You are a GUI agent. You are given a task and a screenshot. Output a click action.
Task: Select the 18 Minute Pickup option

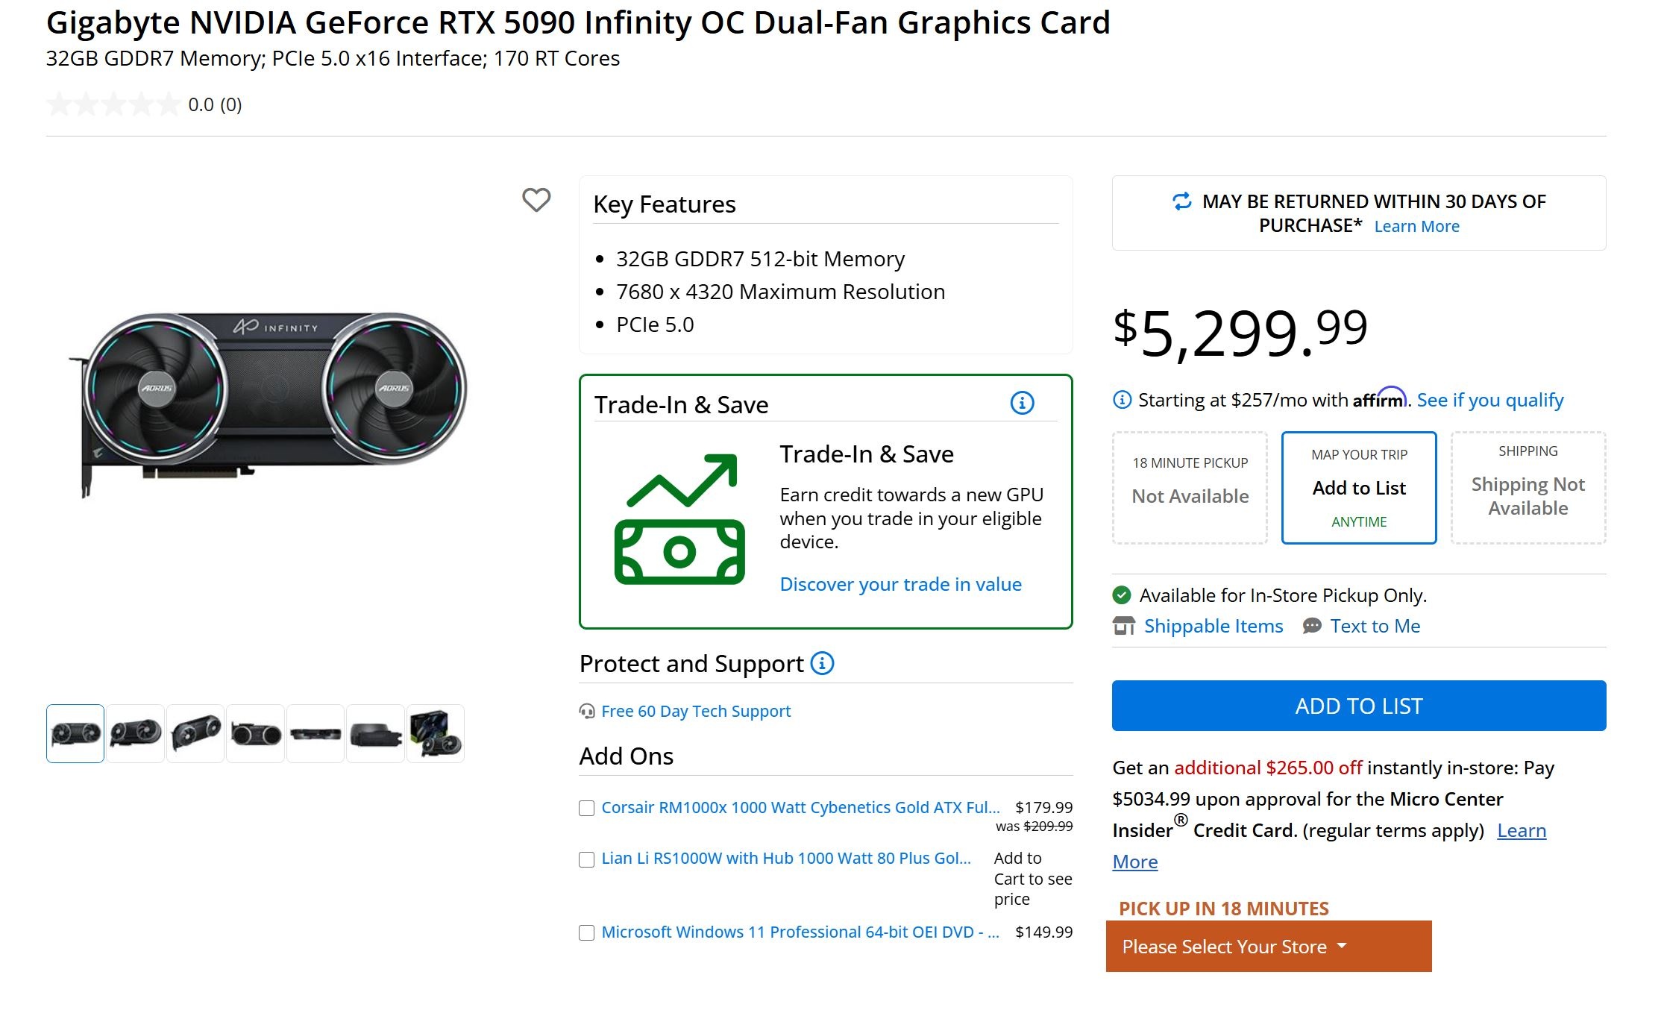[1190, 488]
